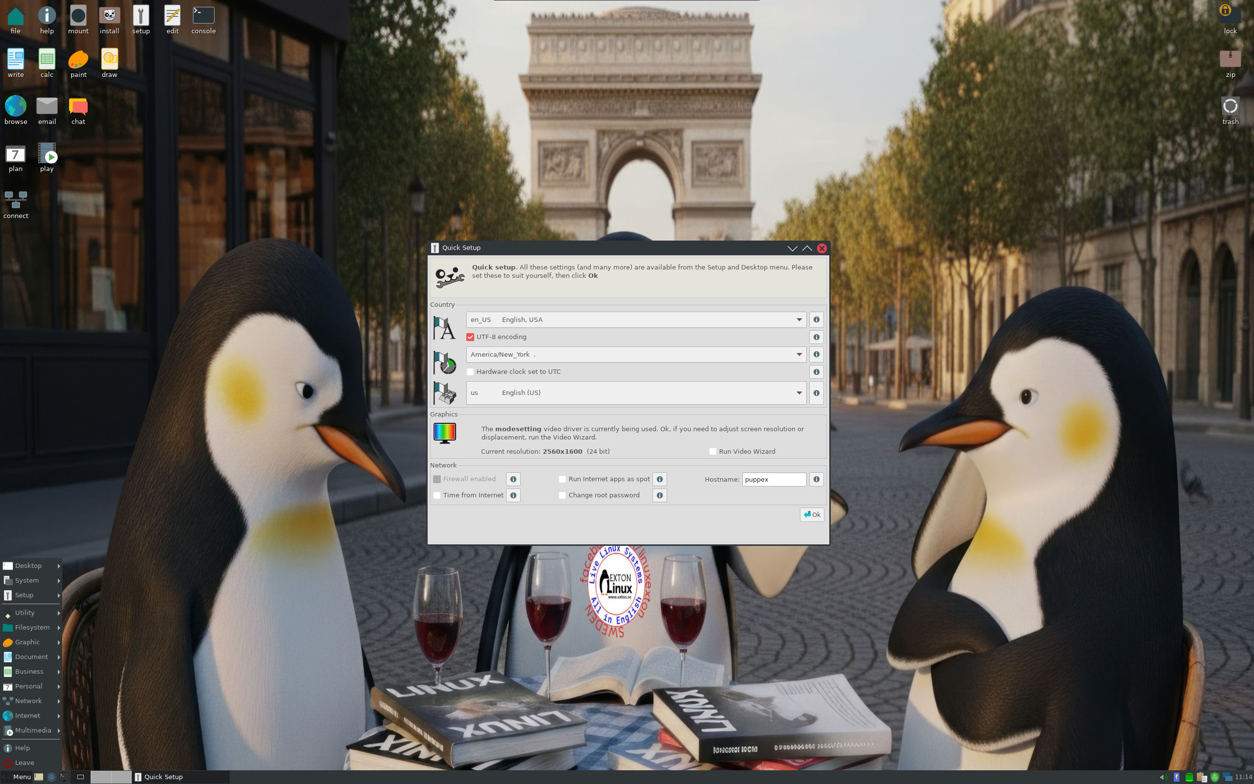Click the Hostname input field
Viewport: 1254px width, 784px height.
(x=773, y=479)
